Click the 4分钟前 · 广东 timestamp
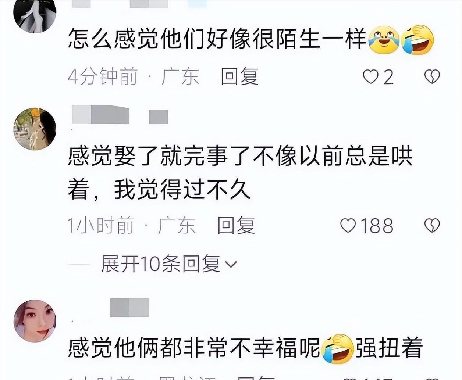This screenshot has height=380, width=462. tap(134, 77)
